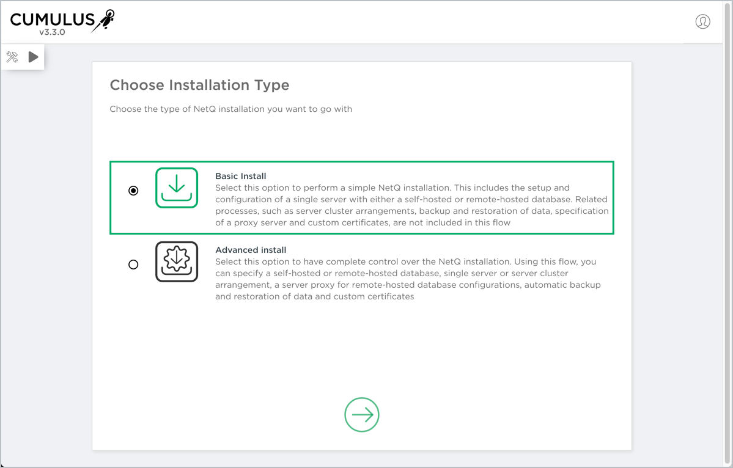Click the Advanced install gear icon
This screenshot has height=468, width=733.
[x=177, y=261]
